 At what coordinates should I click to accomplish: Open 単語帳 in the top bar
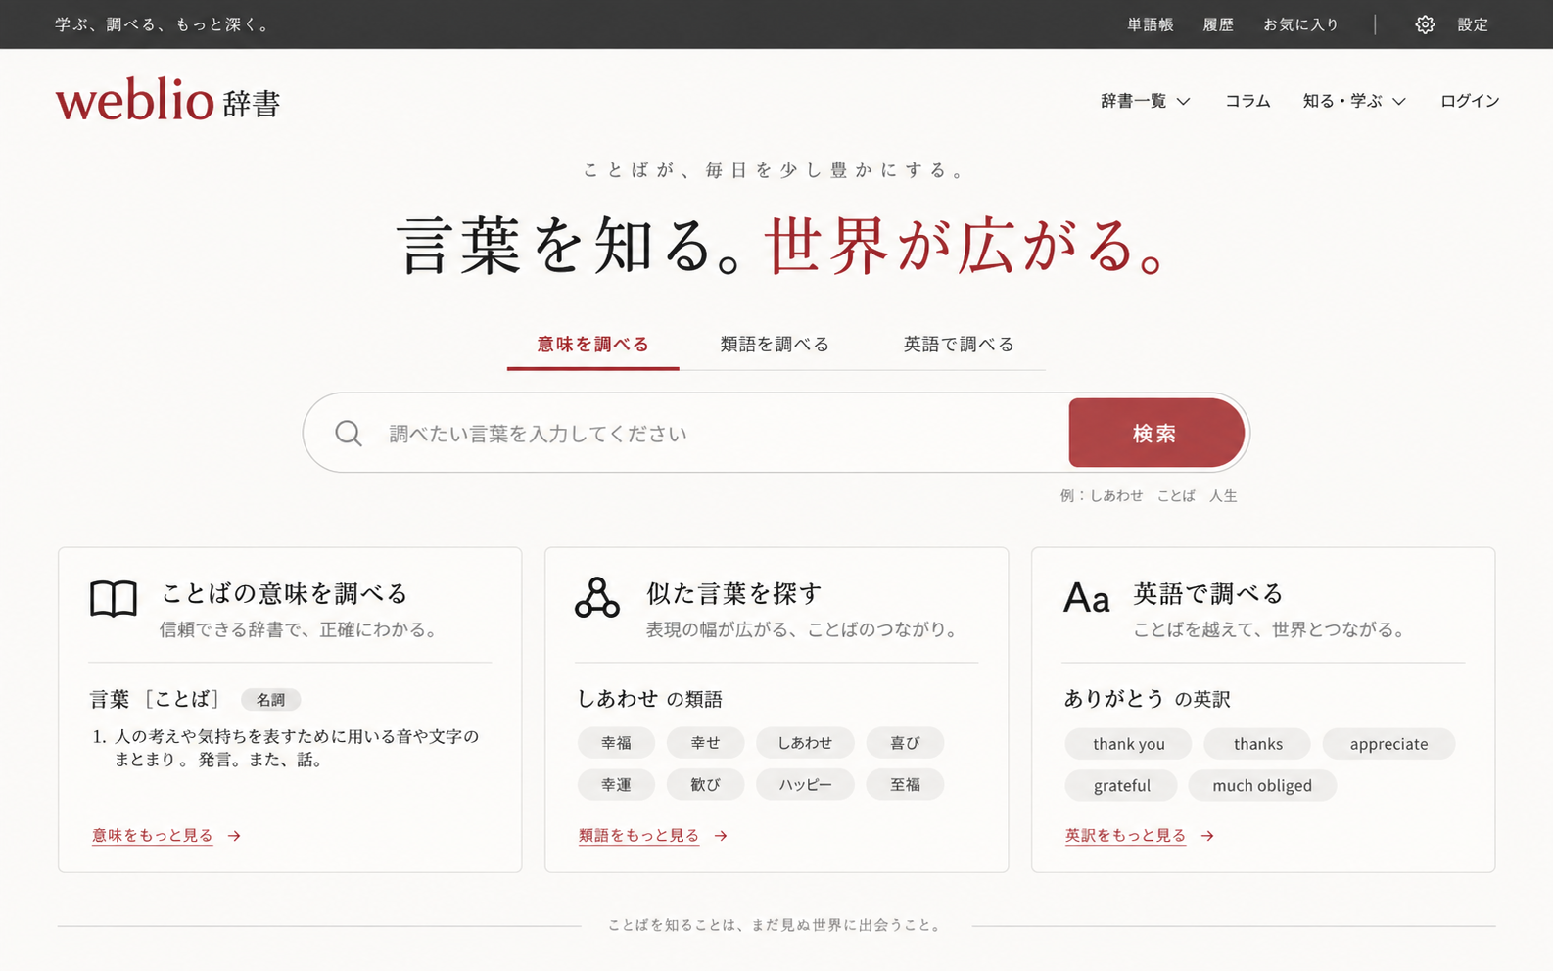point(1150,24)
